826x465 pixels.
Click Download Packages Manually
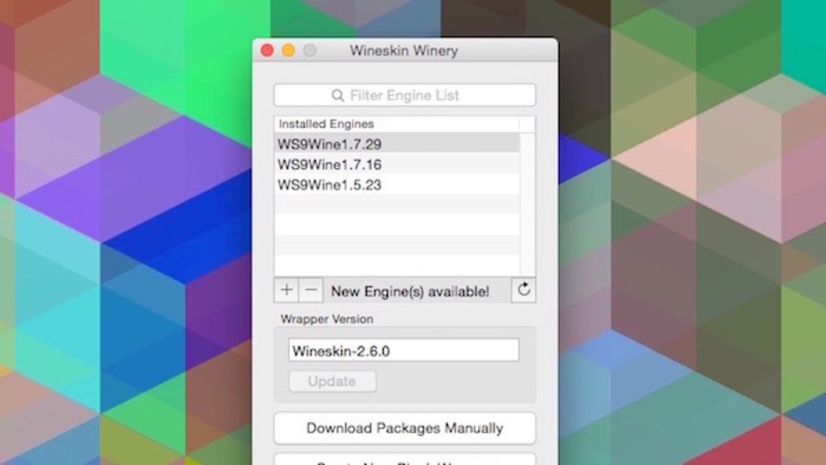(x=405, y=428)
